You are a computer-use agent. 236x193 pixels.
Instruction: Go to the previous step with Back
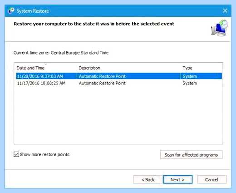(147, 179)
